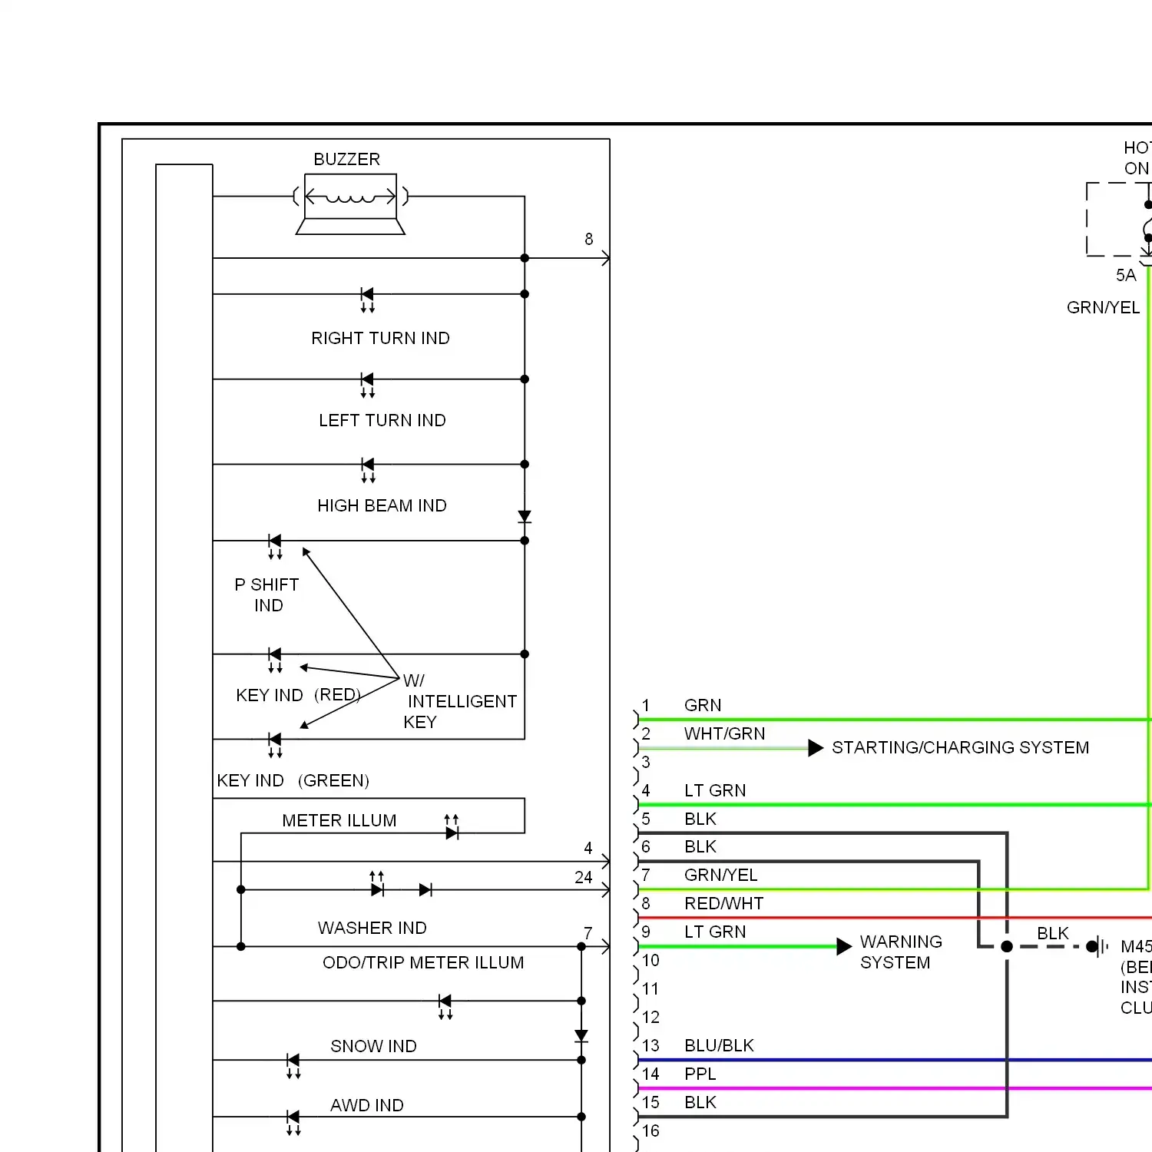Image resolution: width=1152 pixels, height=1152 pixels.
Task: Click the WHT/GRN label at pin 2
Action: pos(724,733)
